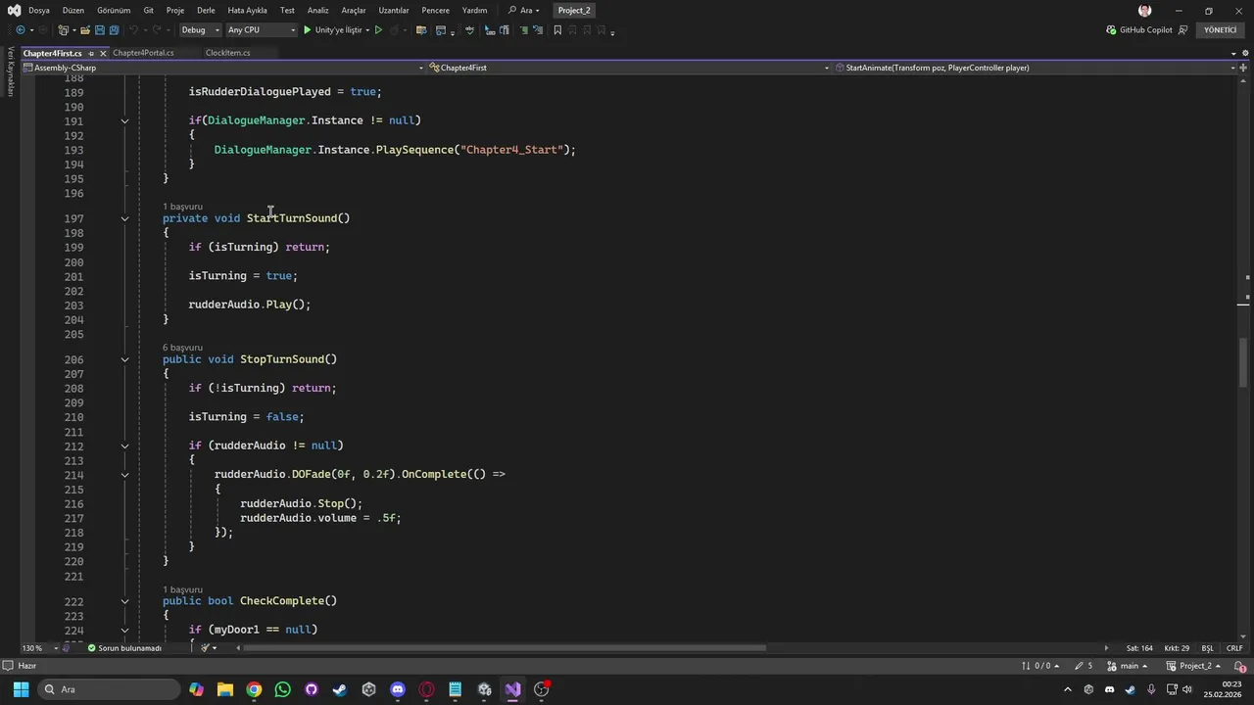This screenshot has width=1254, height=705.
Task: Click the Open File folder icon
Action: tap(85, 30)
